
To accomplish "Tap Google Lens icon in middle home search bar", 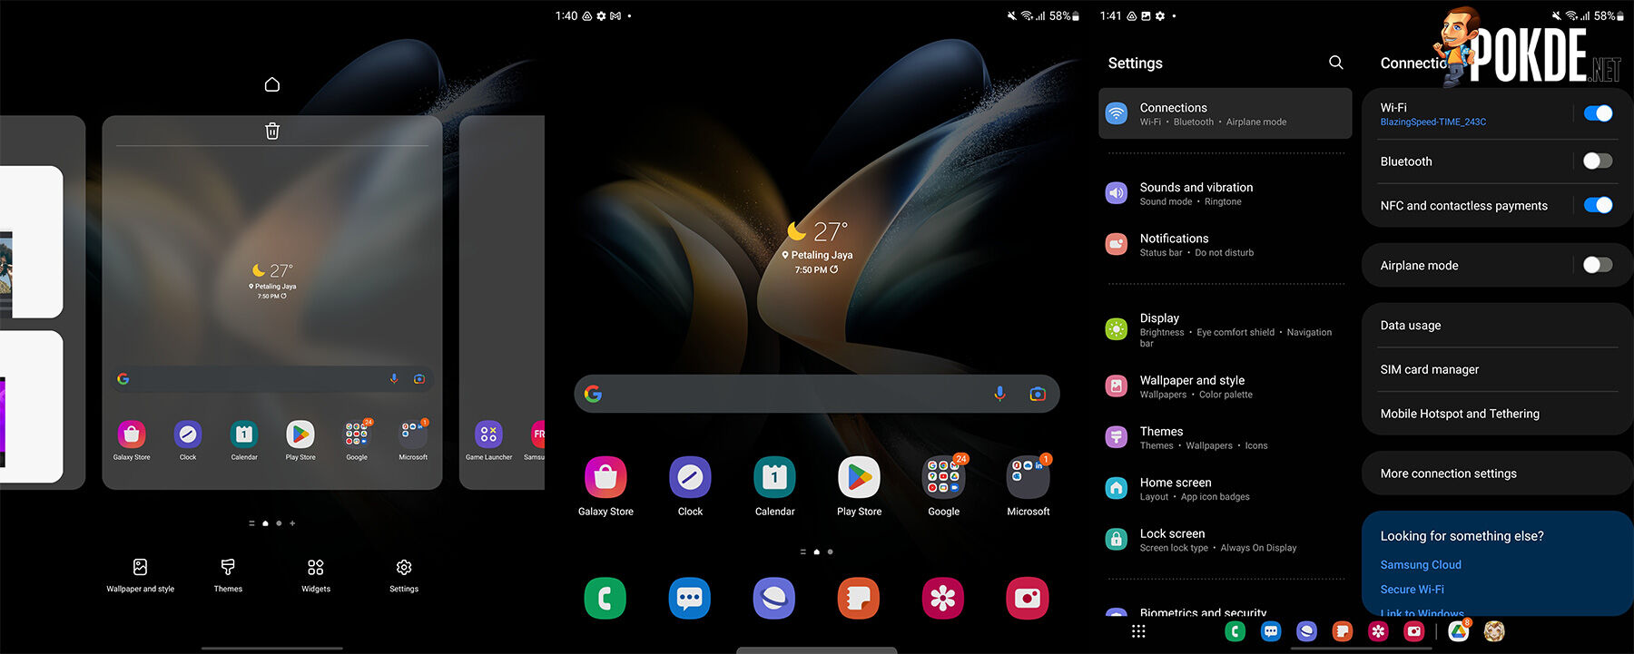I will point(1038,394).
